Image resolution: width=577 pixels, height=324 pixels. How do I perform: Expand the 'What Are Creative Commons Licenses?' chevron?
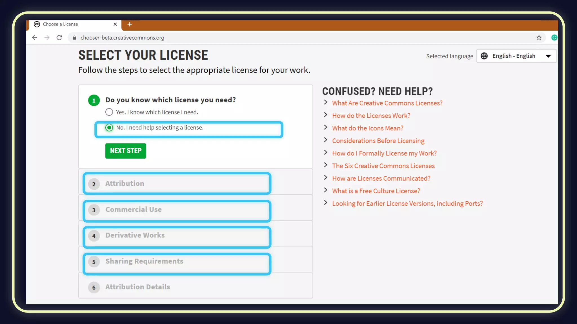point(326,102)
